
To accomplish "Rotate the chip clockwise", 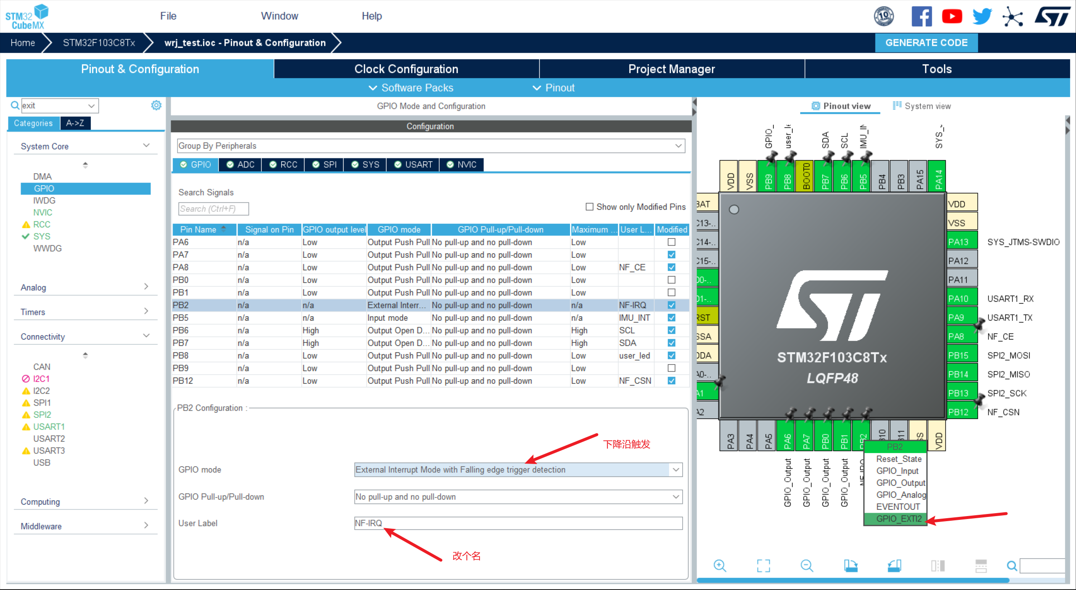I will [x=851, y=566].
